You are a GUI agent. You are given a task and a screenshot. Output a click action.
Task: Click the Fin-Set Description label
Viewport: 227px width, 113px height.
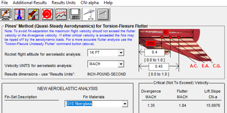pos(21,97)
